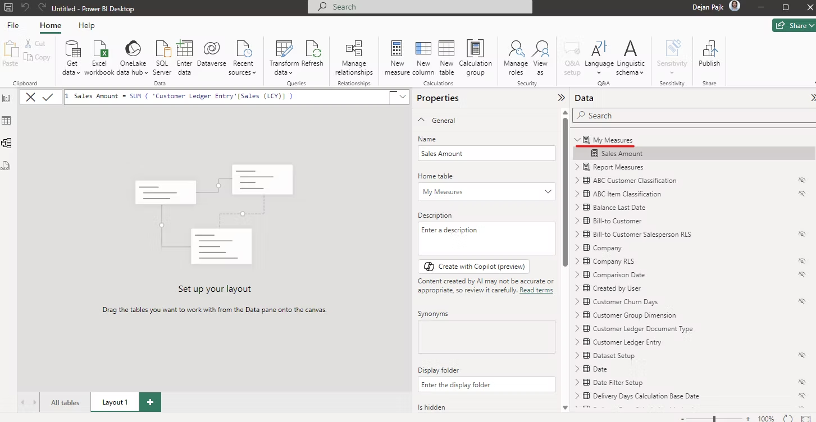Open the Read terms link
The image size is (816, 422).
[536, 290]
